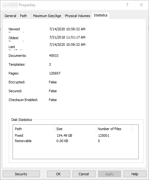Open the Security settings button
Image resolution: width=149 pixels, height=180 pixels.
21,174
